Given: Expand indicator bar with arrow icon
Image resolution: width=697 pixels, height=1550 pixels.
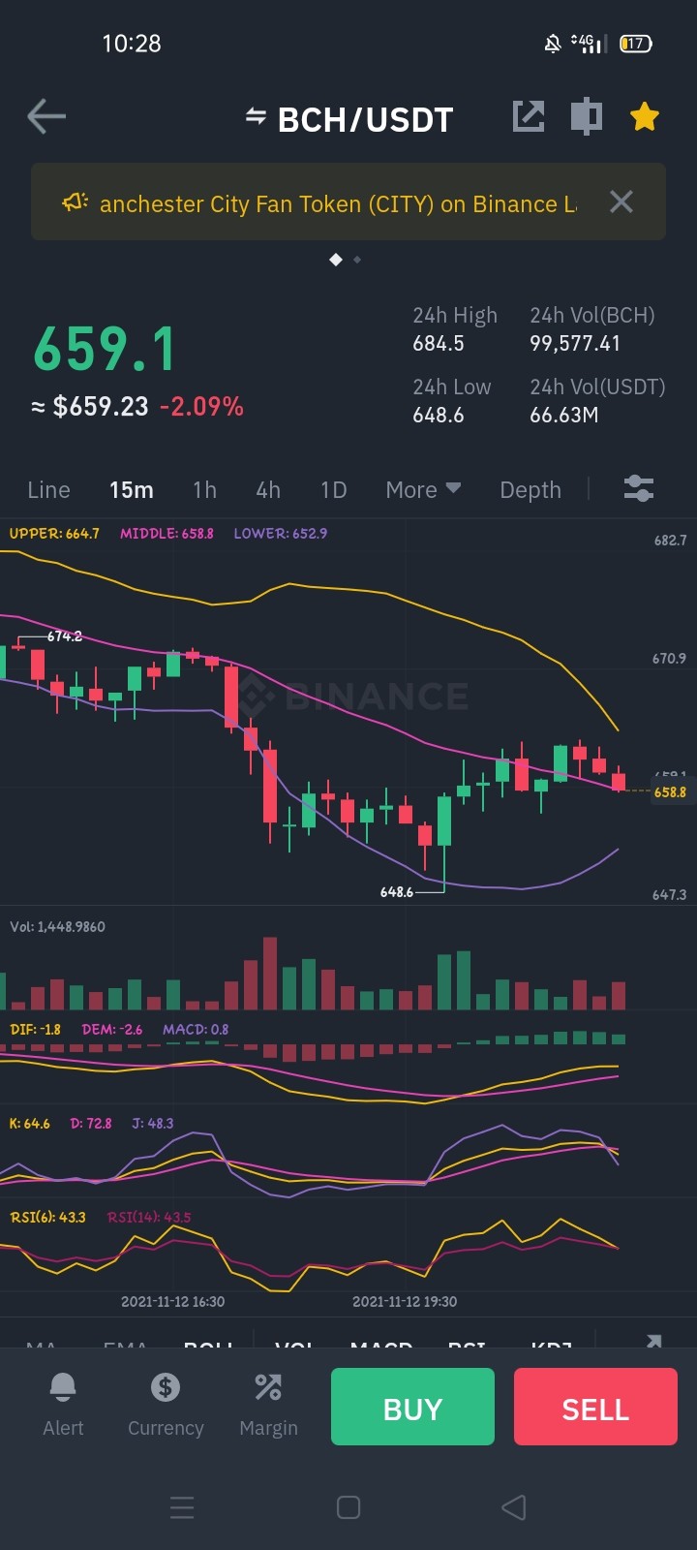Looking at the screenshot, I should pyautogui.click(x=654, y=1342).
